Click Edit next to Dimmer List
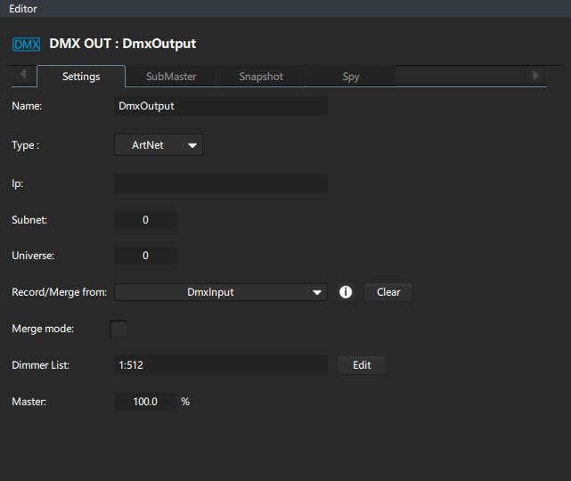The width and height of the screenshot is (571, 481). [x=362, y=365]
